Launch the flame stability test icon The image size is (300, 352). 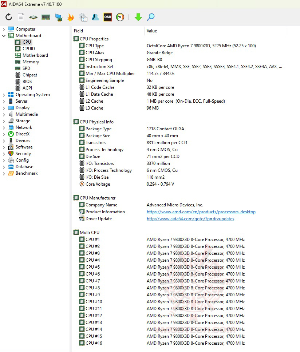pyautogui.click(x=71, y=17)
